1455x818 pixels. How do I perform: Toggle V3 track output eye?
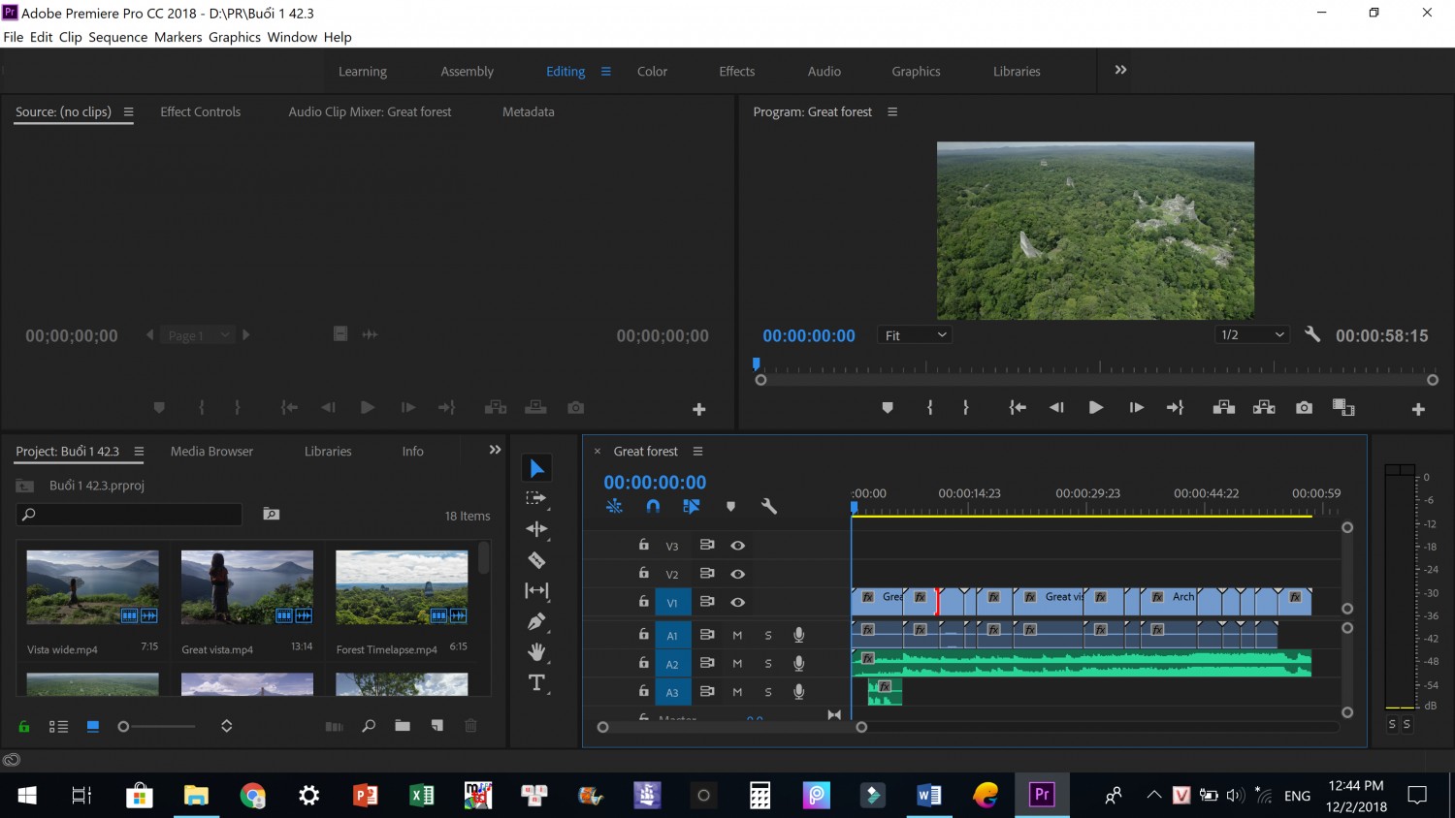tap(738, 546)
